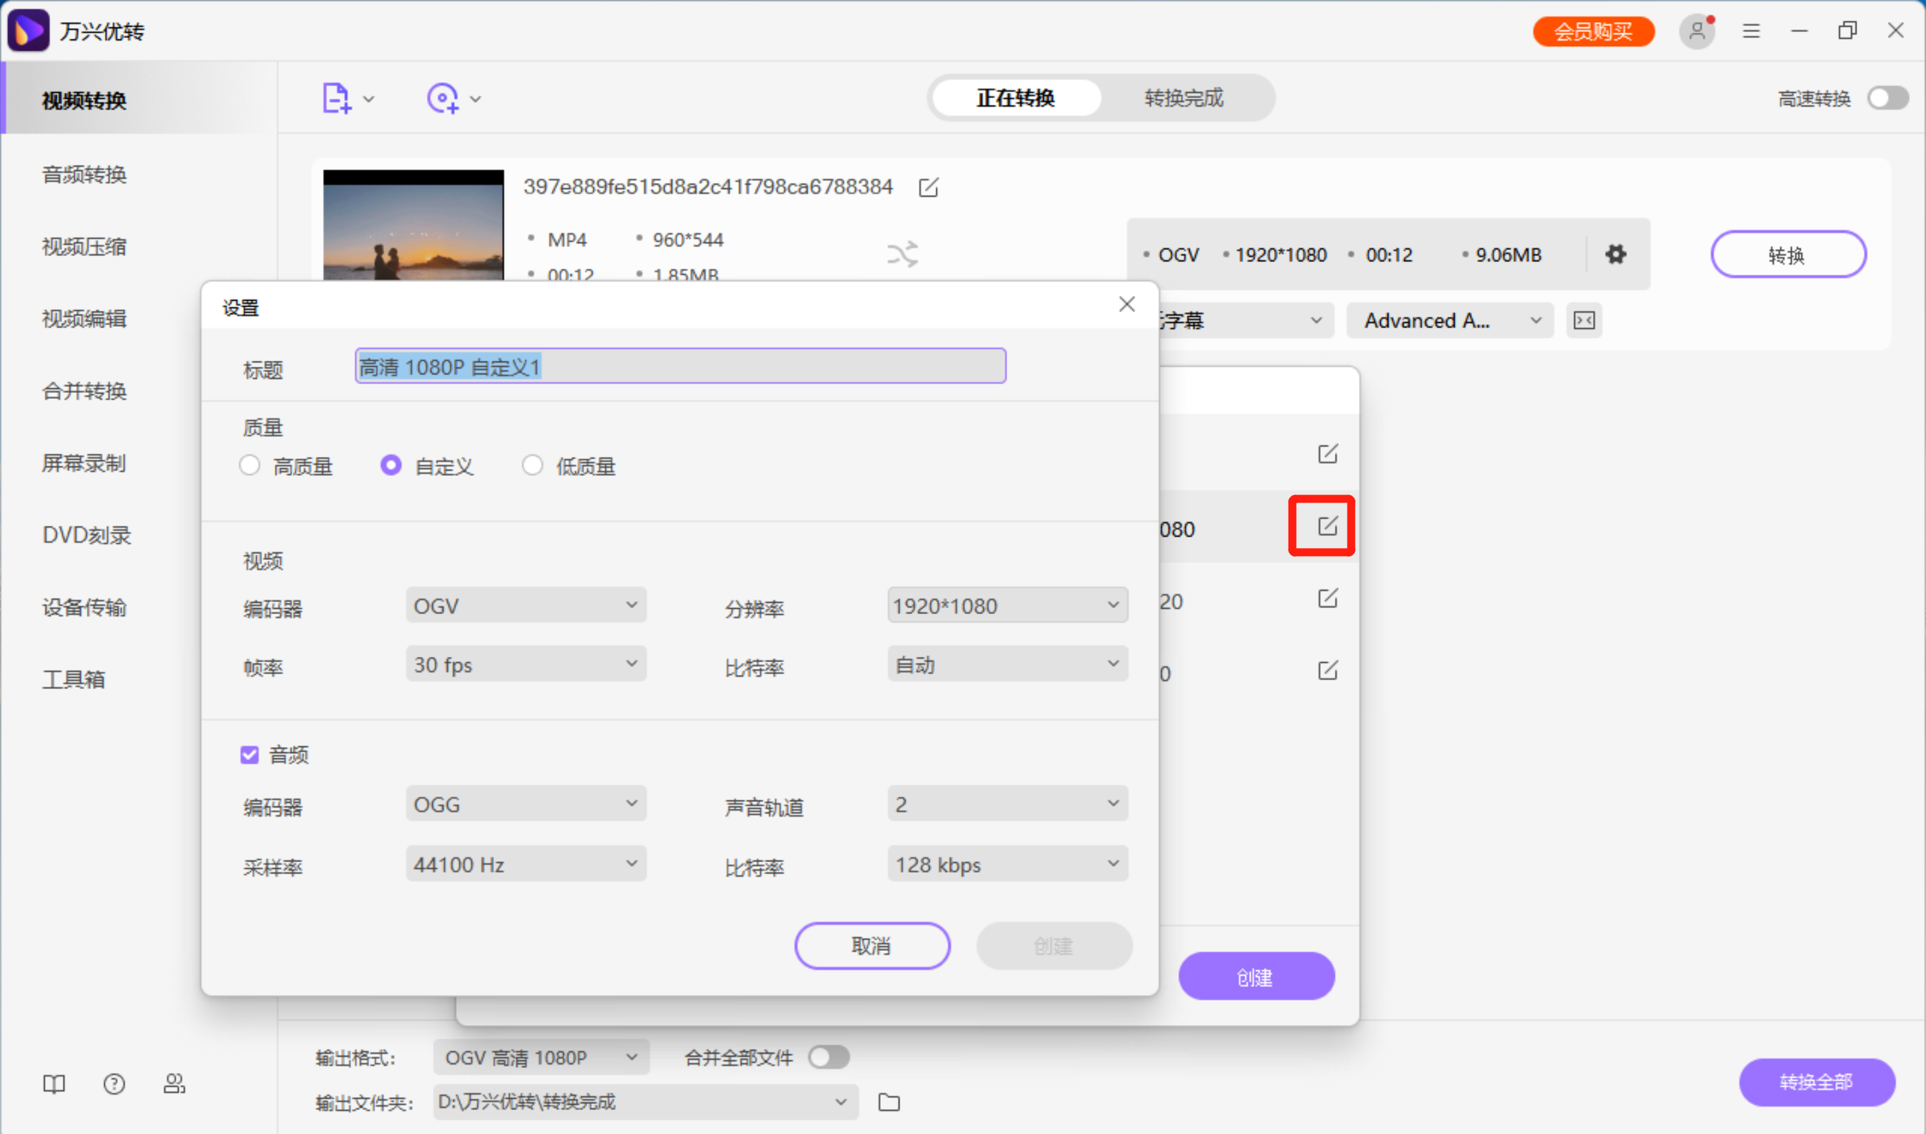The width and height of the screenshot is (1926, 1134).
Task: Open the settings gear on the OGV output row
Action: click(1616, 254)
